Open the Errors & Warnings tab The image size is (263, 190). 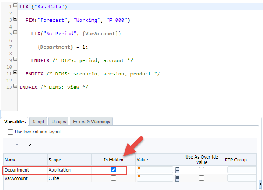pyautogui.click(x=91, y=122)
